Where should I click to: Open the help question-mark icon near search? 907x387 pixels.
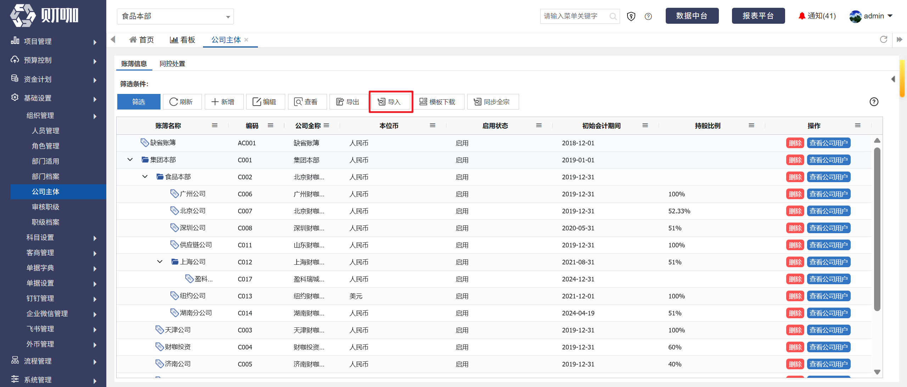(648, 16)
